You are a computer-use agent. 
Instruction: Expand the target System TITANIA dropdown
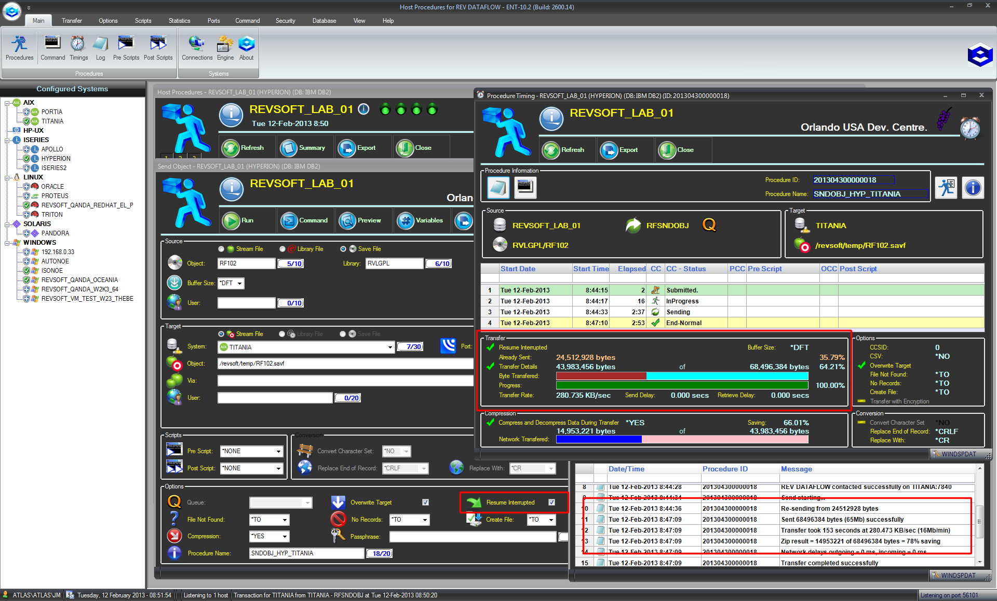point(390,347)
